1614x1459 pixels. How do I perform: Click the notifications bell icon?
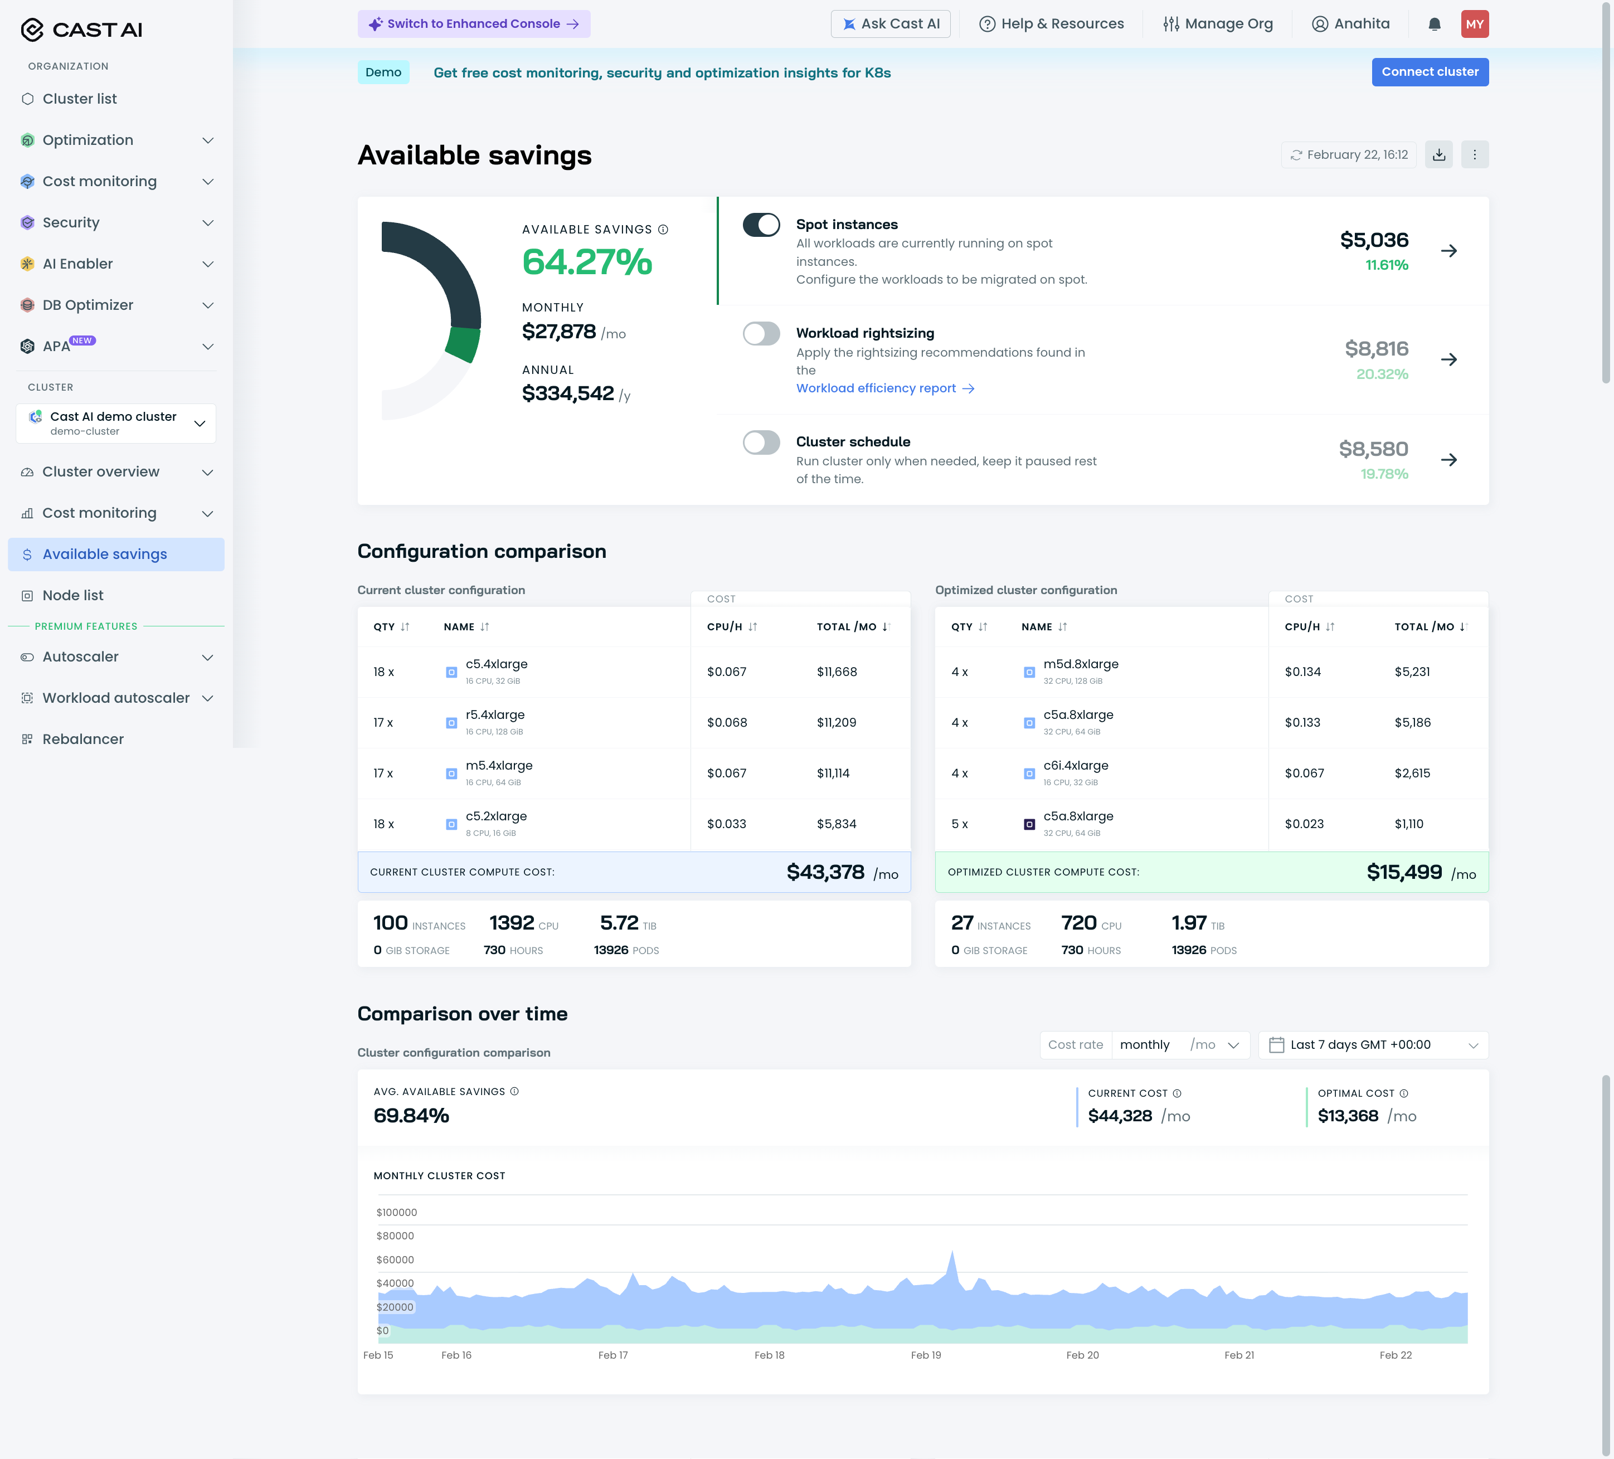tap(1434, 24)
